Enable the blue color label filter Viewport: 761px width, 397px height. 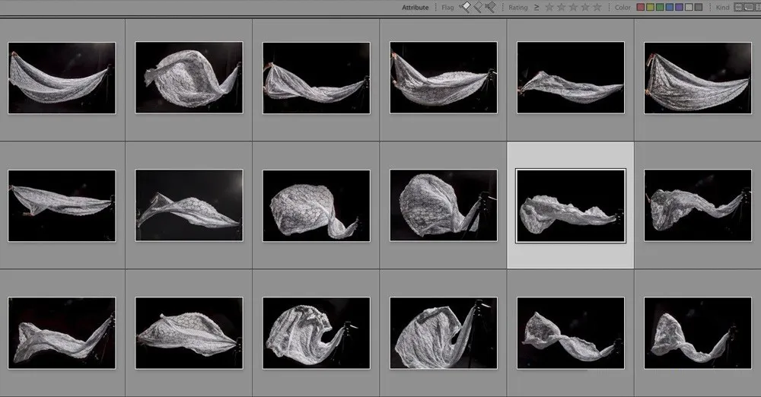point(670,8)
